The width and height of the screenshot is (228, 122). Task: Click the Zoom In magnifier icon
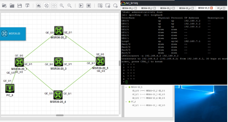pos(62,5)
